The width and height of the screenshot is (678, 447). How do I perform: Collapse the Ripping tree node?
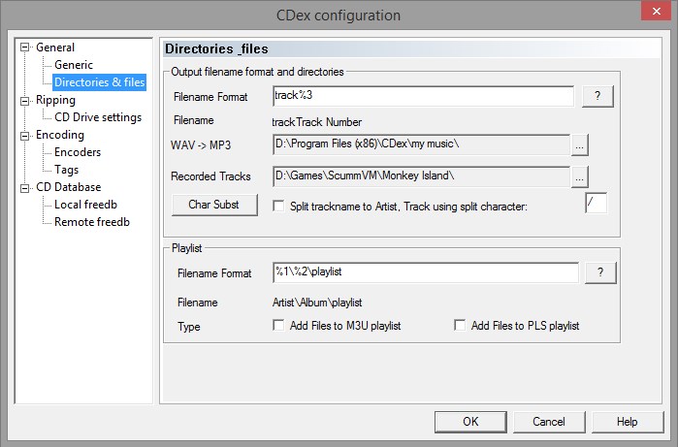[x=25, y=100]
